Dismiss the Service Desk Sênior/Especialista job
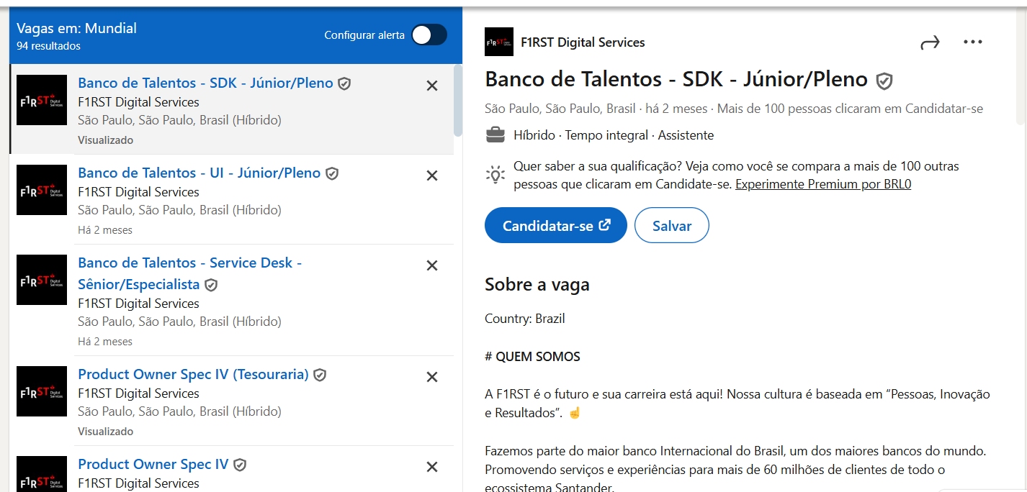This screenshot has width=1027, height=492. [432, 265]
